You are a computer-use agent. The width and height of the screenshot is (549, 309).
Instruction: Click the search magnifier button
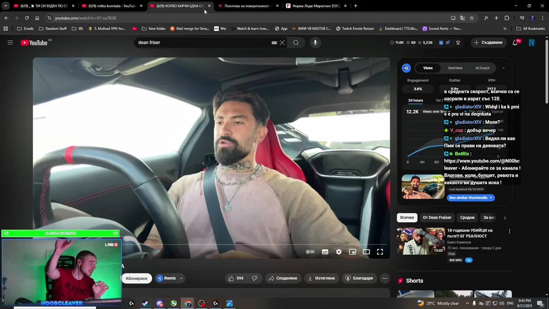tap(296, 42)
